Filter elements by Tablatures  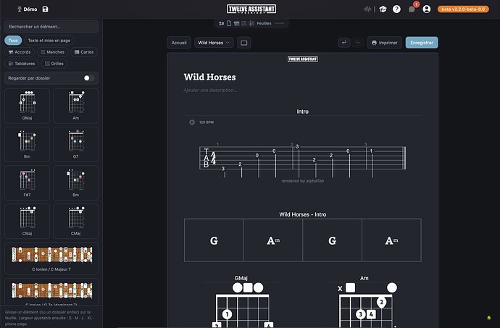tap(22, 64)
